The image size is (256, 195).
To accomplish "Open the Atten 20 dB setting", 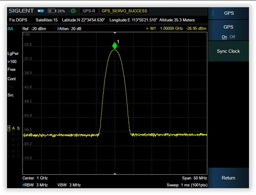I will pos(70,29).
